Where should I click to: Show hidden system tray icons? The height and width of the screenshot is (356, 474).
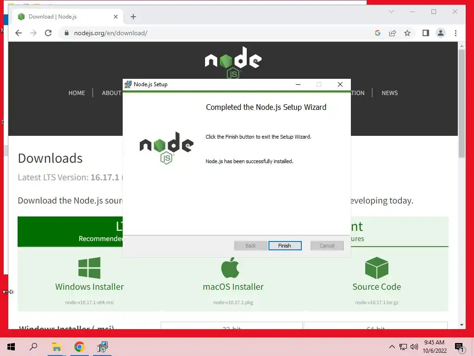click(392, 347)
